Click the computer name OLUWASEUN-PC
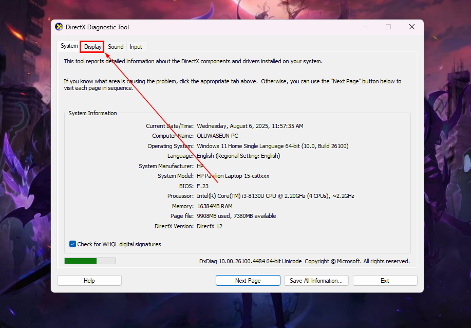Screen dimensions: 471x328 pos(217,136)
